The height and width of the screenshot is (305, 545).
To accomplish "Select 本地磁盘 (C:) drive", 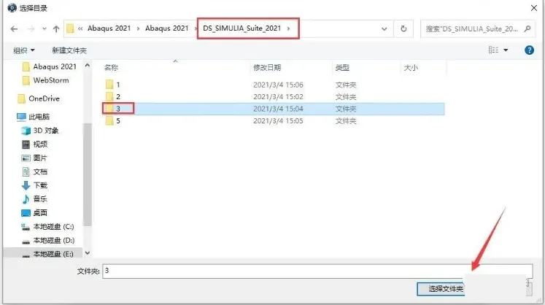I will click(47, 227).
